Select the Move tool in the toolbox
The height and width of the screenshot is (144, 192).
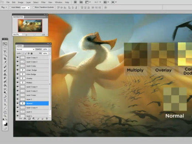coord(5,44)
